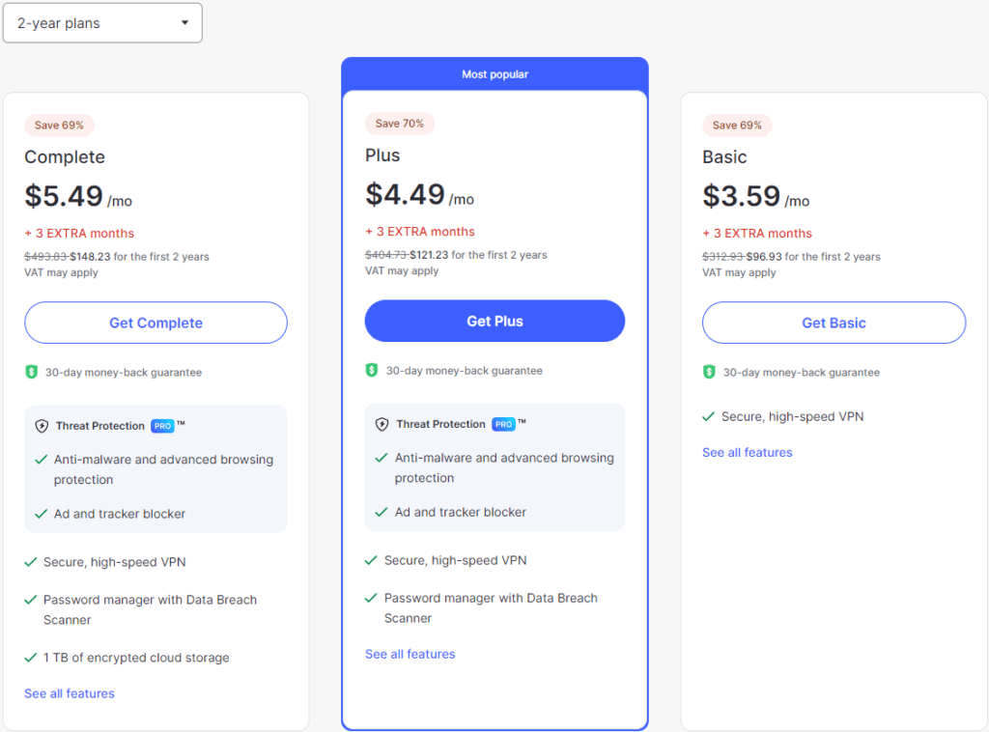Click the PRO badge in Complete plan
Image resolution: width=989 pixels, height=732 pixels.
tap(162, 426)
